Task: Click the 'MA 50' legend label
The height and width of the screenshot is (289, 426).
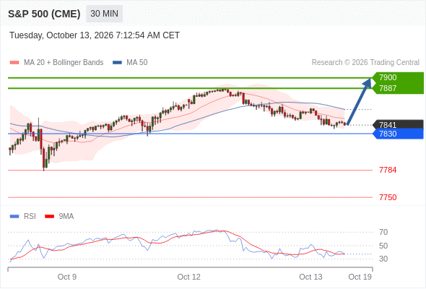Action: pos(137,63)
